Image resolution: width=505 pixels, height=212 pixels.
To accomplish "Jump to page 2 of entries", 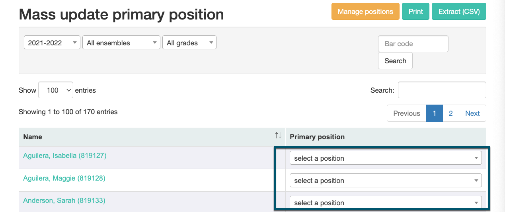I will [x=450, y=113].
